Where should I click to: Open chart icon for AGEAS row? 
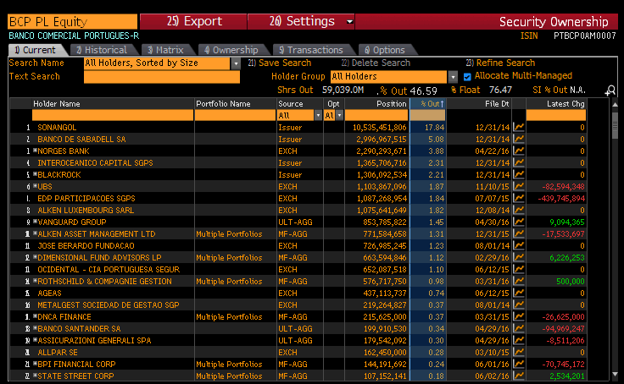point(519,293)
